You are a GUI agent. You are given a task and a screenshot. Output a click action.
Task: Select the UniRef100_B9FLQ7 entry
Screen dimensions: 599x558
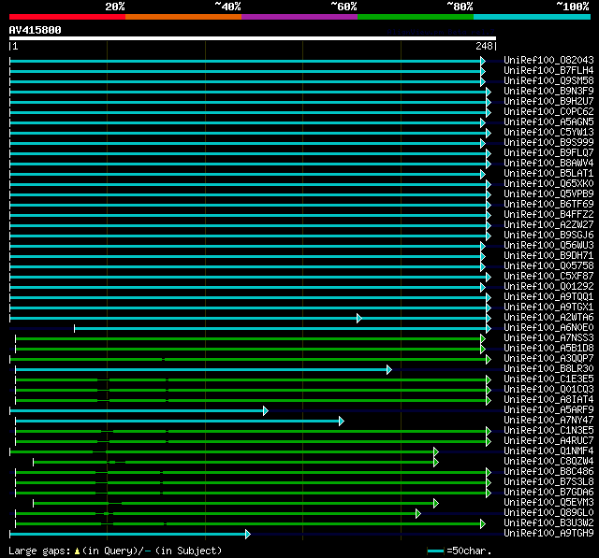coord(548,153)
